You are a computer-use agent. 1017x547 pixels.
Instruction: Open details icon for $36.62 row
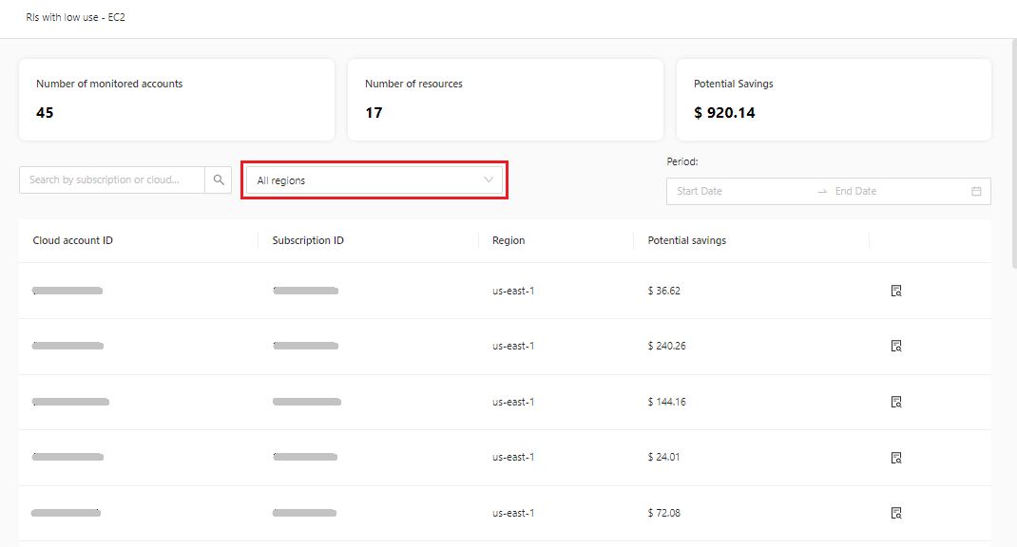tap(895, 291)
